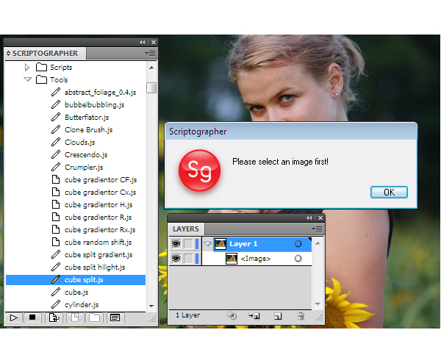Click scroll down arrow in Scriptographer list
Viewport: 441px width, 352px height.
tap(151, 306)
